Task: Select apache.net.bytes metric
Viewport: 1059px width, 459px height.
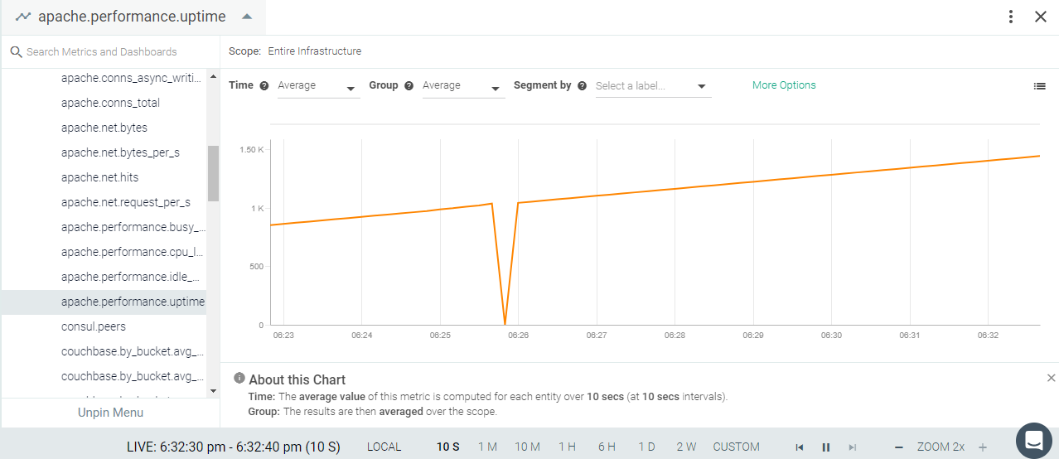Action: pos(104,128)
